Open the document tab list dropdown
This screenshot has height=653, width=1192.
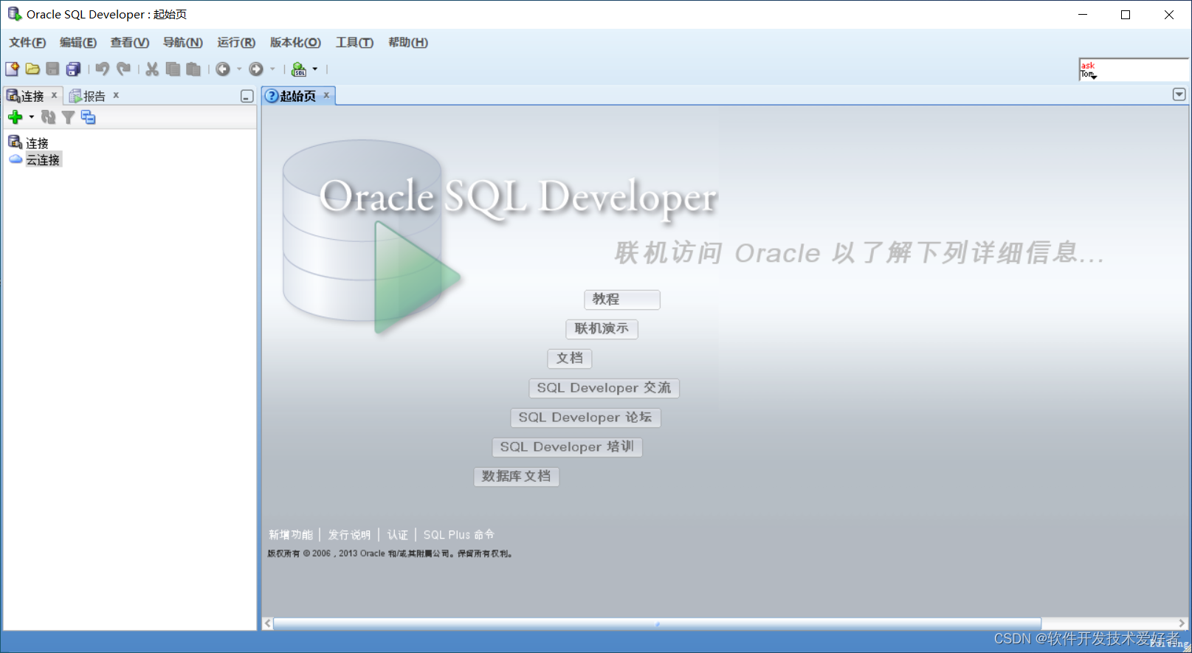click(x=1179, y=94)
